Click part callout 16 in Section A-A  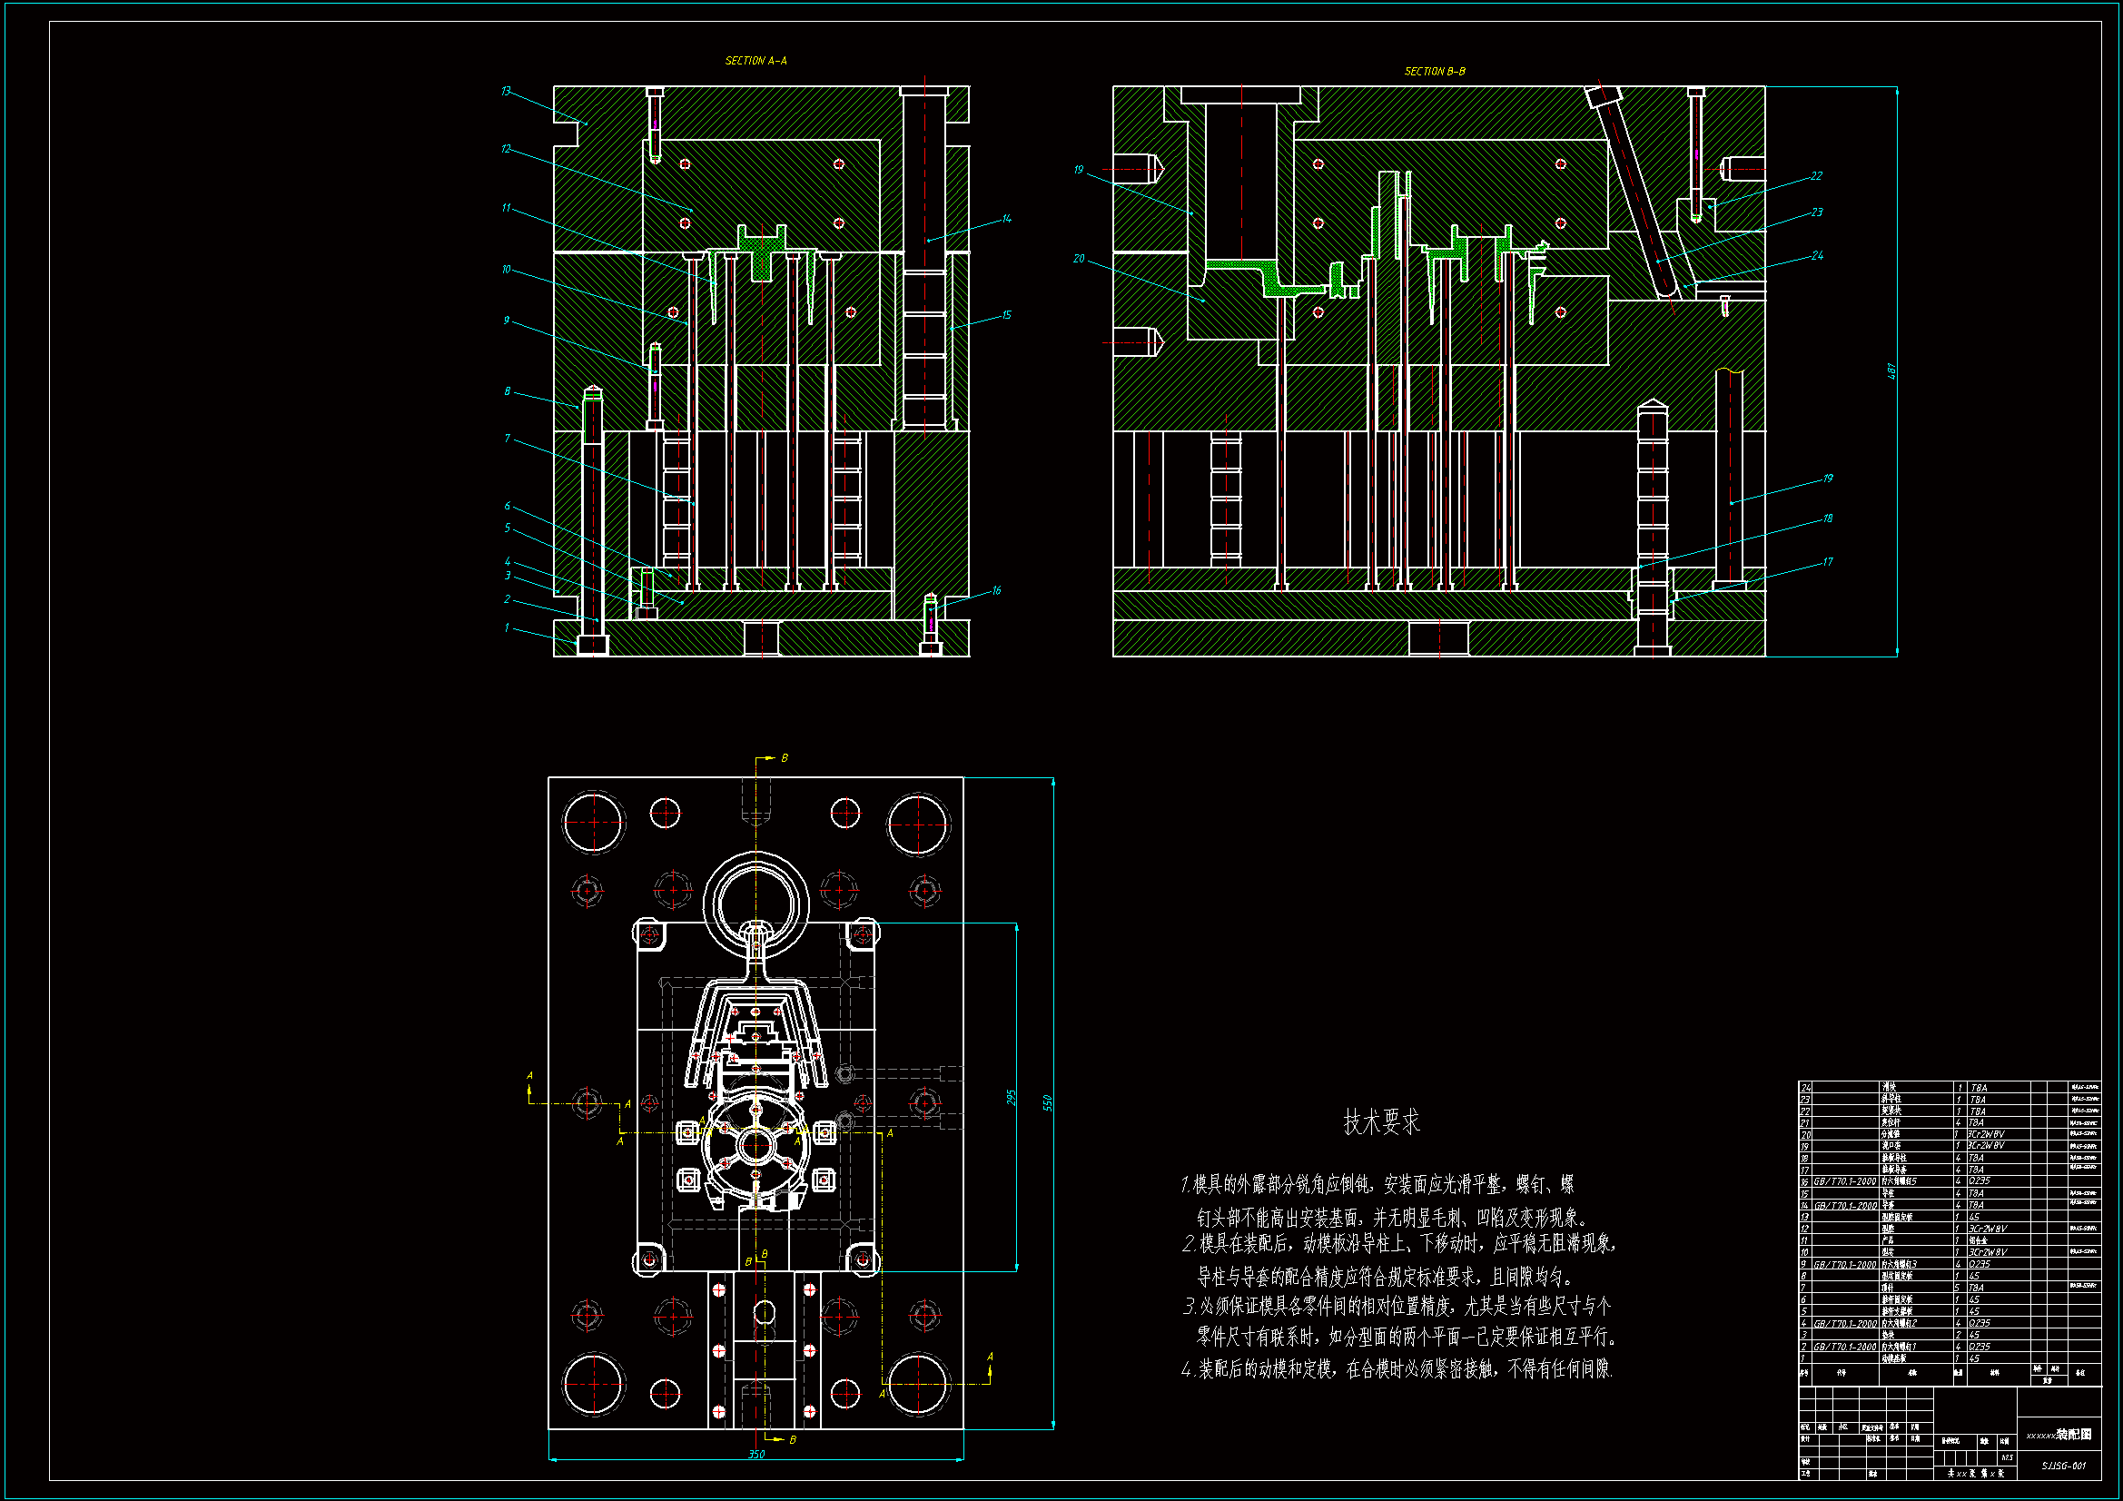click(996, 591)
